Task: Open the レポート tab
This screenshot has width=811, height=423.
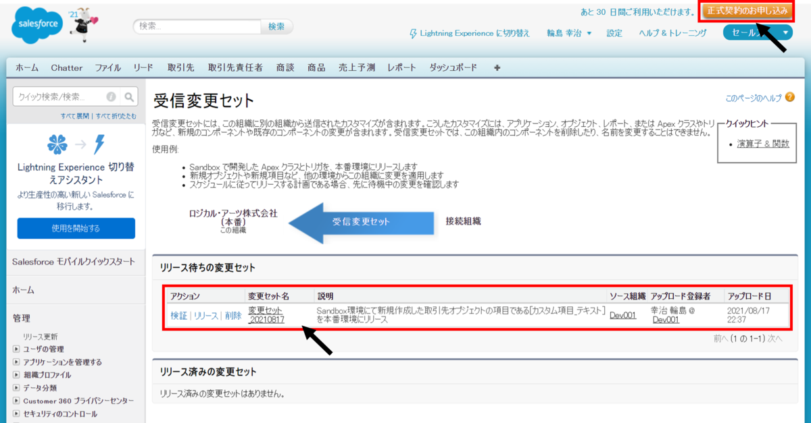Action: click(402, 68)
